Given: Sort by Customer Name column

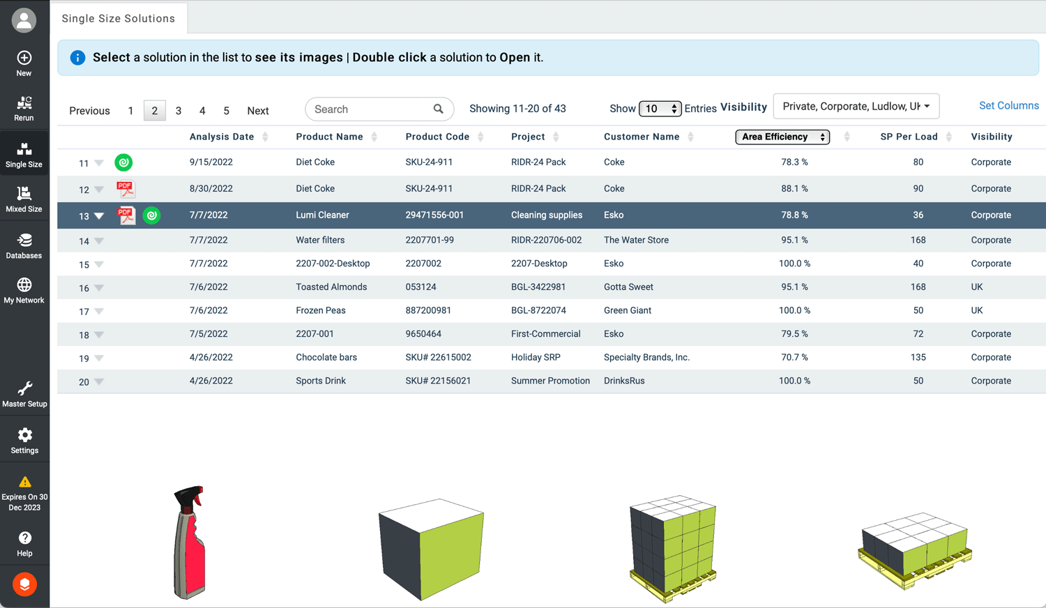Looking at the screenshot, I should (x=690, y=137).
